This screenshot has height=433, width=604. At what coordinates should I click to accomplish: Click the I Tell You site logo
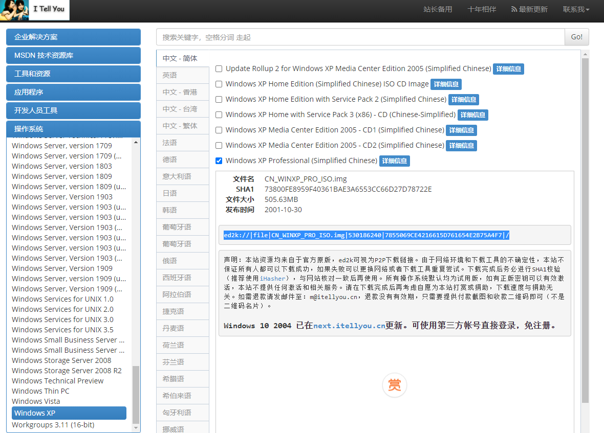point(35,10)
